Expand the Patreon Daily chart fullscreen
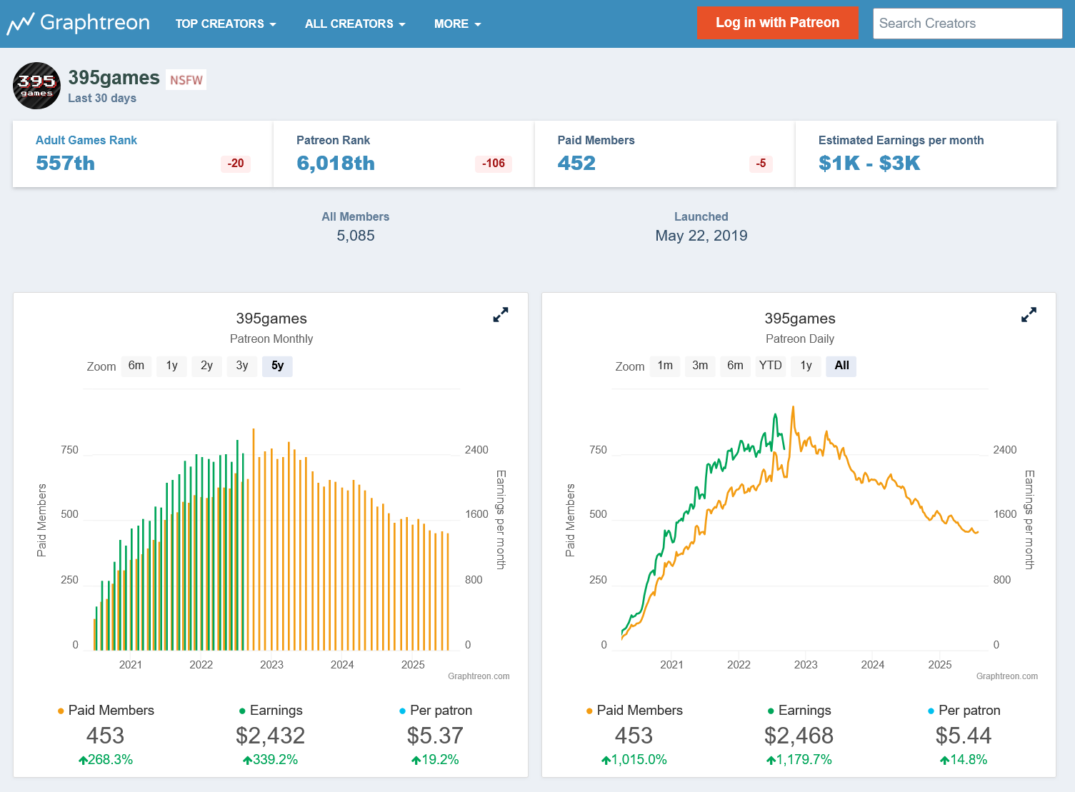The image size is (1075, 792). click(x=1029, y=315)
